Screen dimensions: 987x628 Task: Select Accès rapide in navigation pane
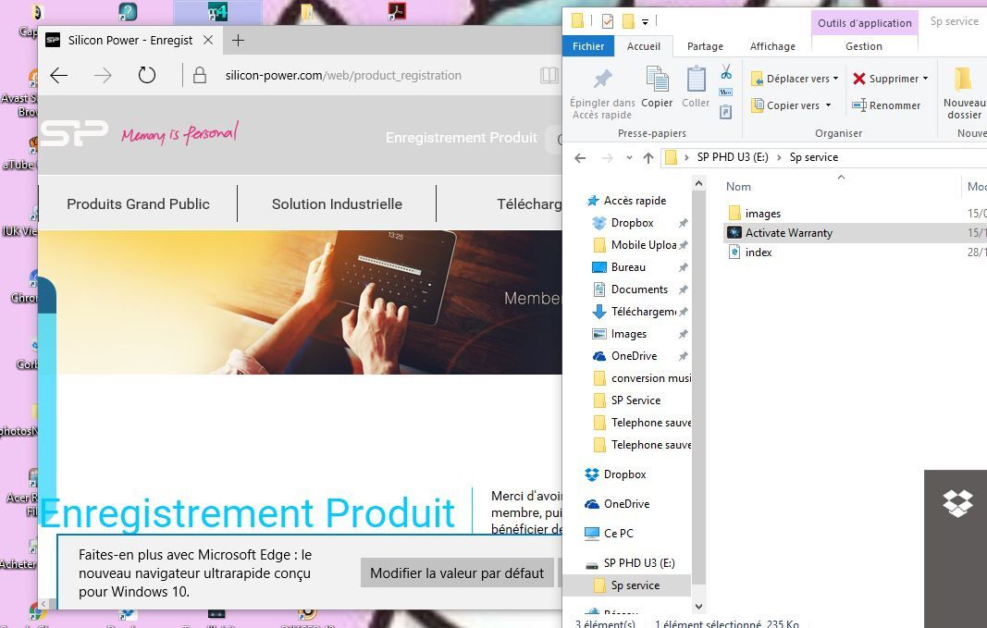click(626, 201)
